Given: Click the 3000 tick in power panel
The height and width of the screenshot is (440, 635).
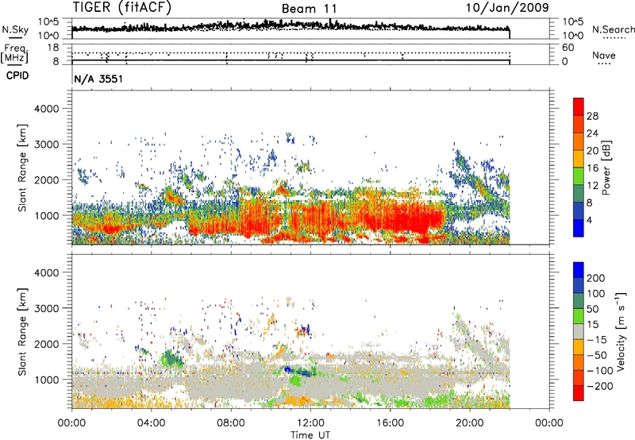Looking at the screenshot, I should pyautogui.click(x=46, y=145).
